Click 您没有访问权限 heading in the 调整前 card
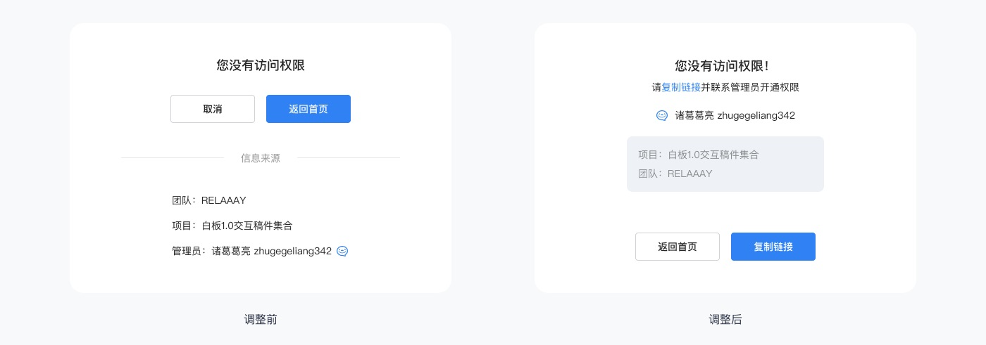Screen dimensions: 986x345 (261, 65)
